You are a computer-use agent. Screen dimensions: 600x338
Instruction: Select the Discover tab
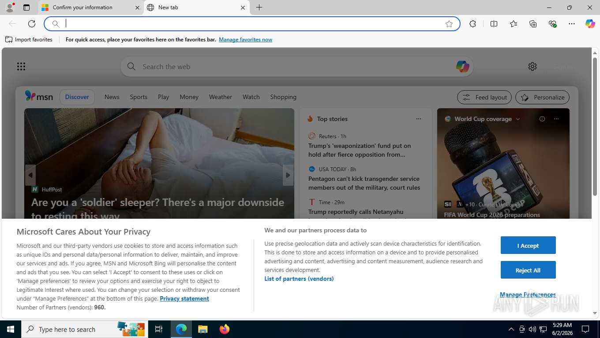click(x=77, y=97)
